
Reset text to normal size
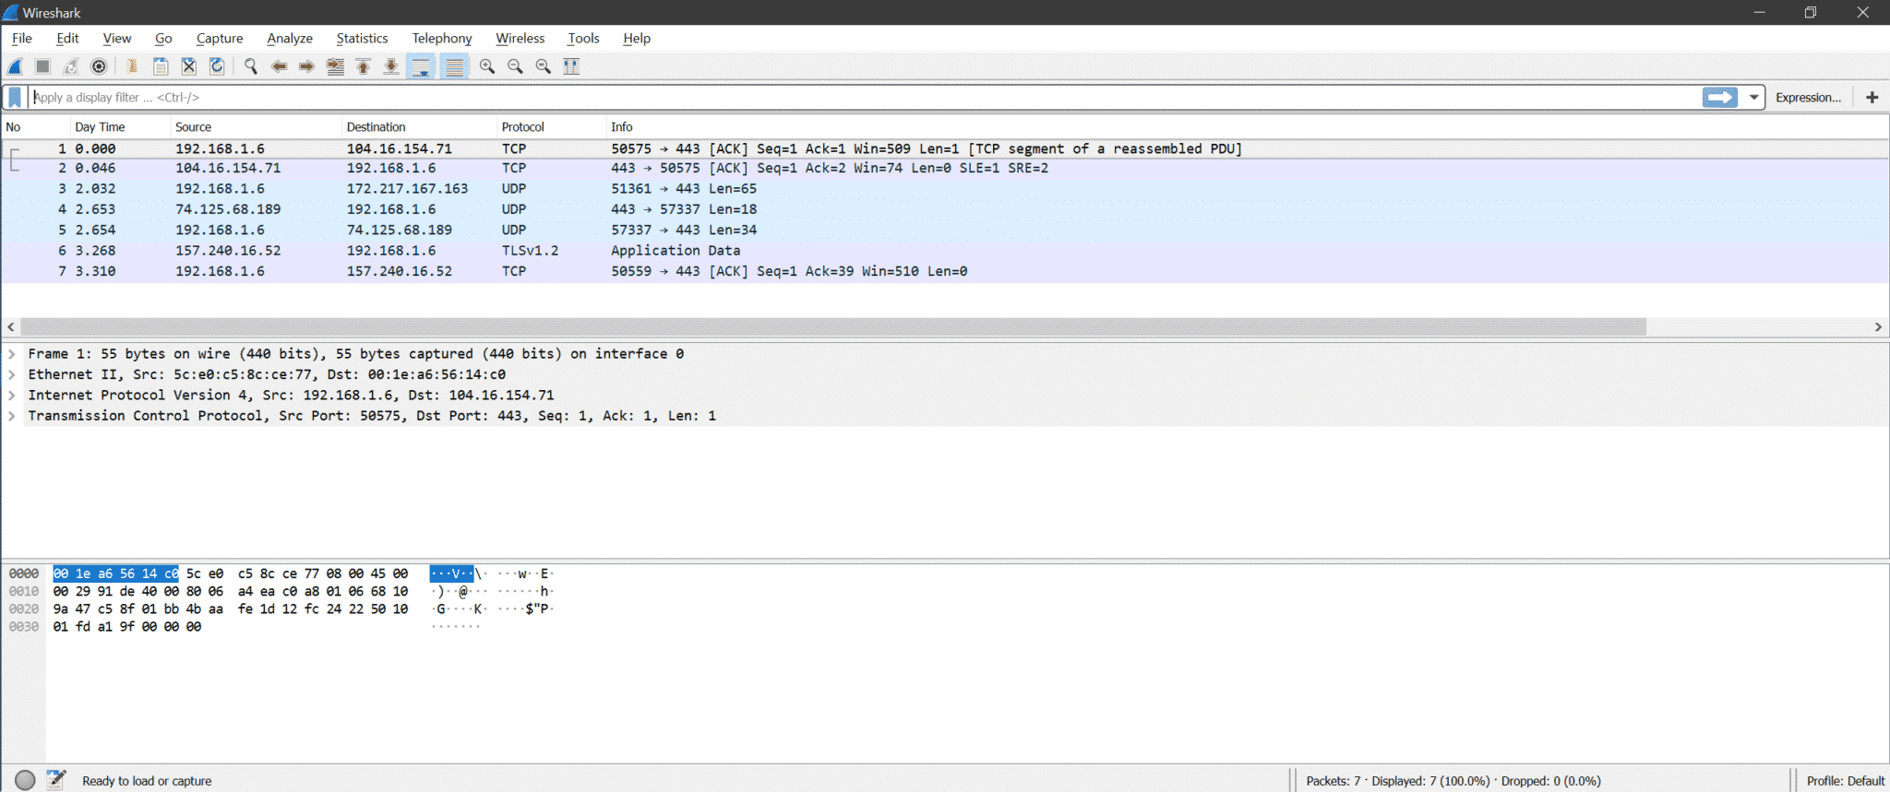544,66
